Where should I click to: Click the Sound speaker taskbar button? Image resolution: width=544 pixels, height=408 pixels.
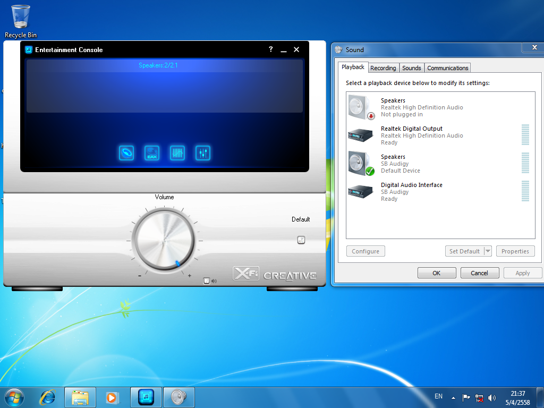click(x=178, y=397)
